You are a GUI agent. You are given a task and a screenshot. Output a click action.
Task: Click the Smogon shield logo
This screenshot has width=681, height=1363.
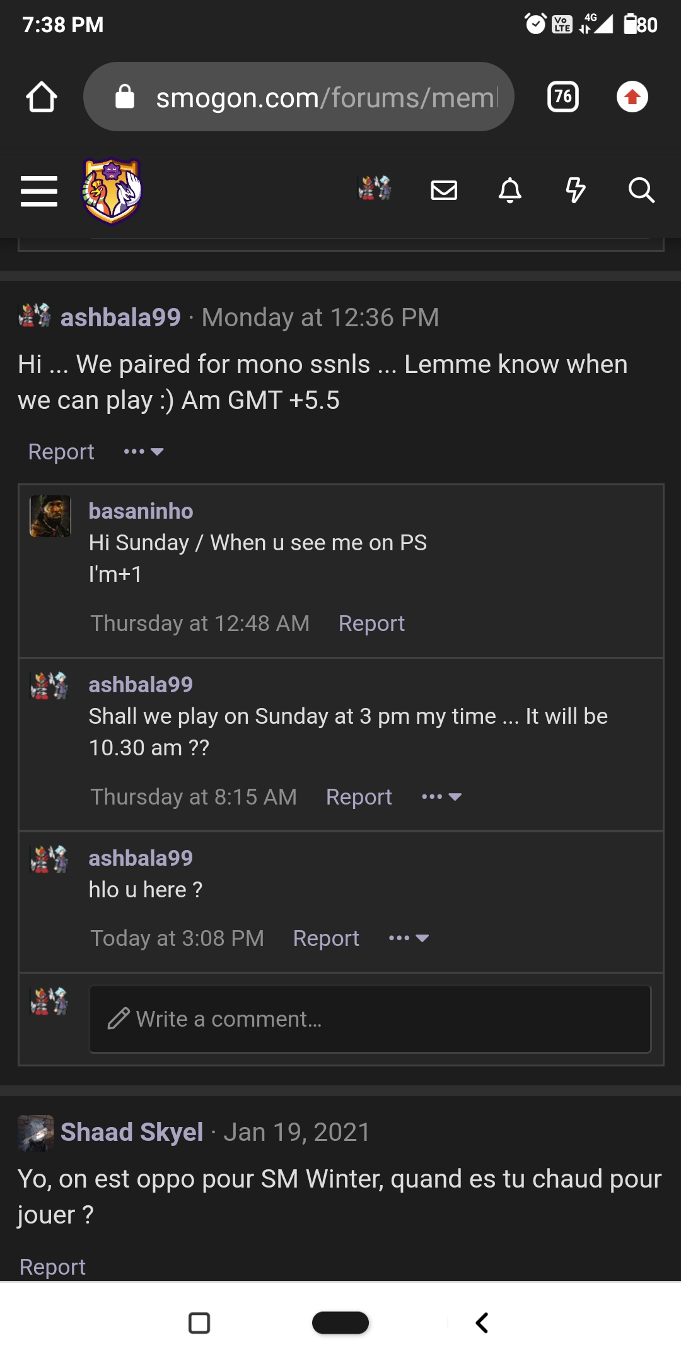point(111,191)
